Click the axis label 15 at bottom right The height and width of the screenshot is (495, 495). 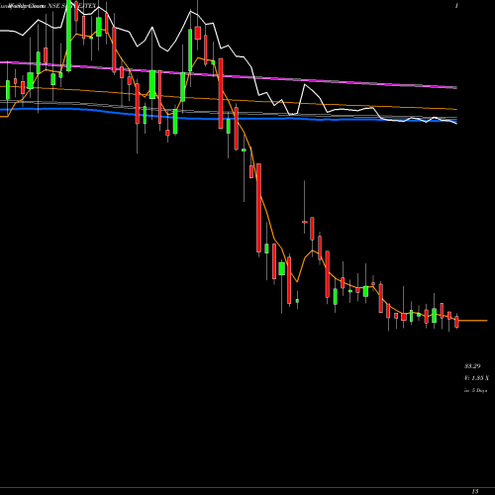475,491
